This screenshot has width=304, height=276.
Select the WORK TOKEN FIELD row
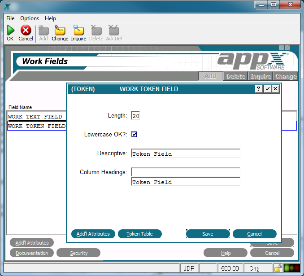click(x=37, y=126)
